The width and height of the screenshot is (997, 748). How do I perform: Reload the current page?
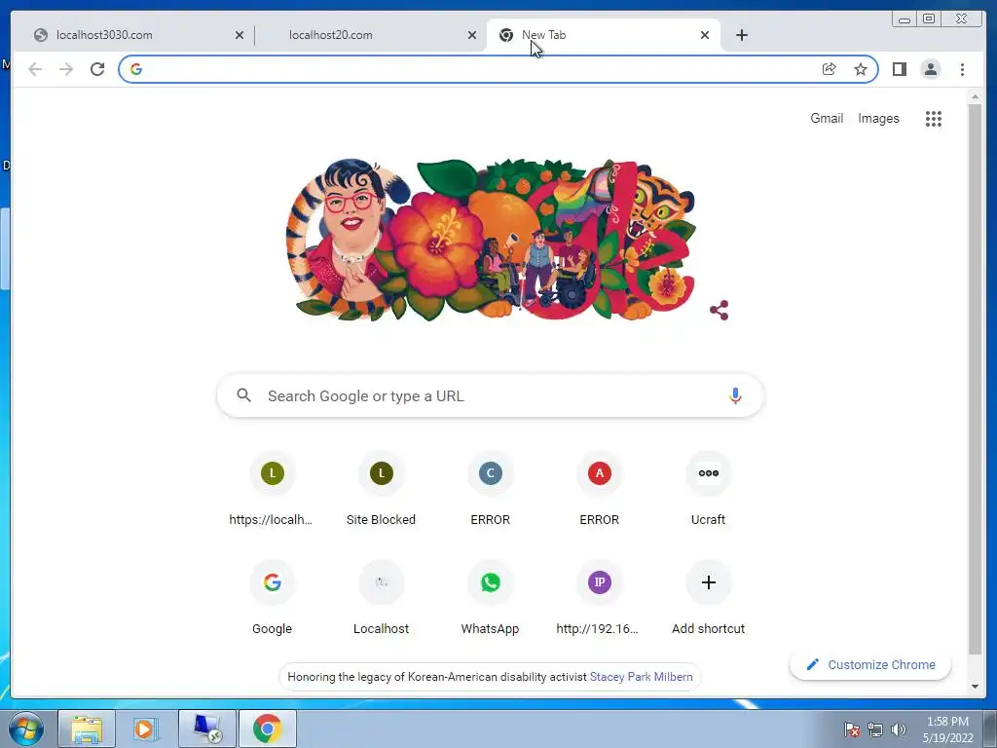[97, 69]
